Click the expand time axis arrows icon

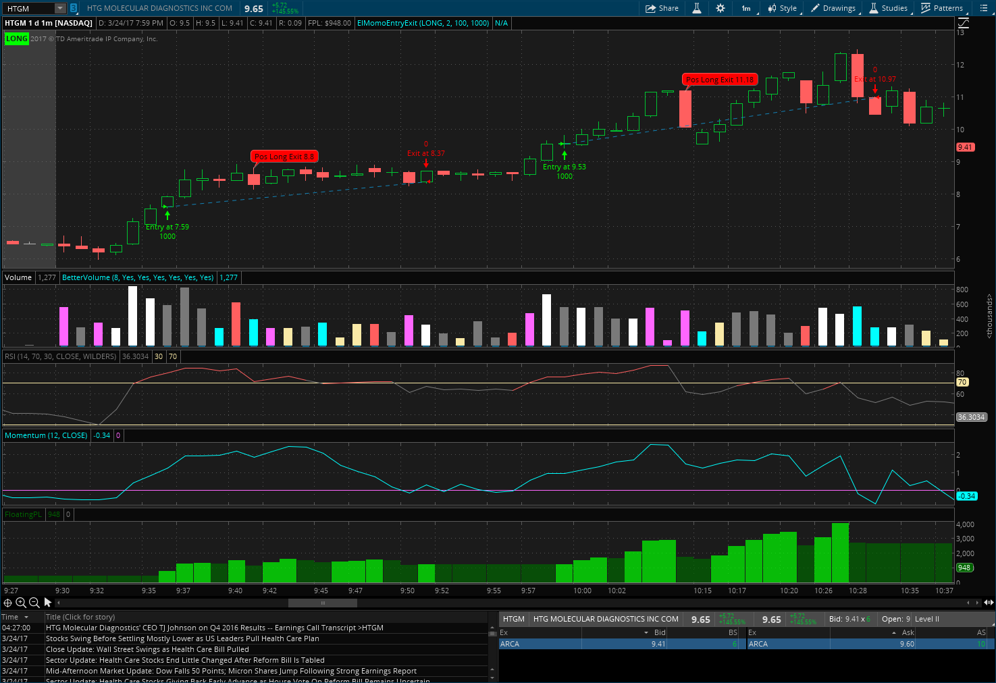click(x=989, y=603)
